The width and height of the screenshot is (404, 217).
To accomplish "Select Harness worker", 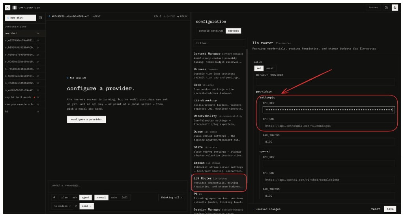I will point(219,73).
